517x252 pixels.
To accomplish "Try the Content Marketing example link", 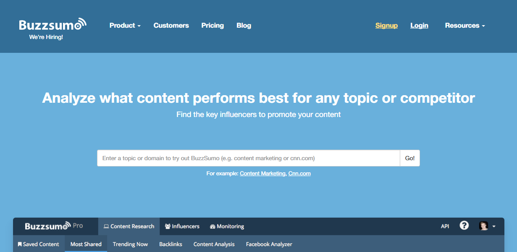I will [x=262, y=174].
